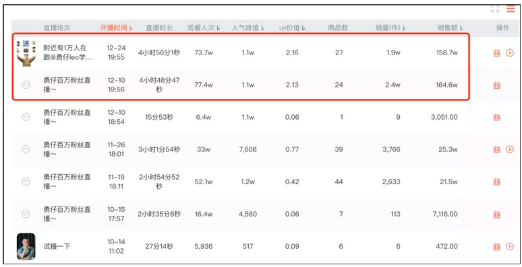Viewport: 522px width, 267px height.
Task: Open 勇仔百万粉丝直播 session from 12-10 19:56
Action: pyautogui.click(x=67, y=85)
